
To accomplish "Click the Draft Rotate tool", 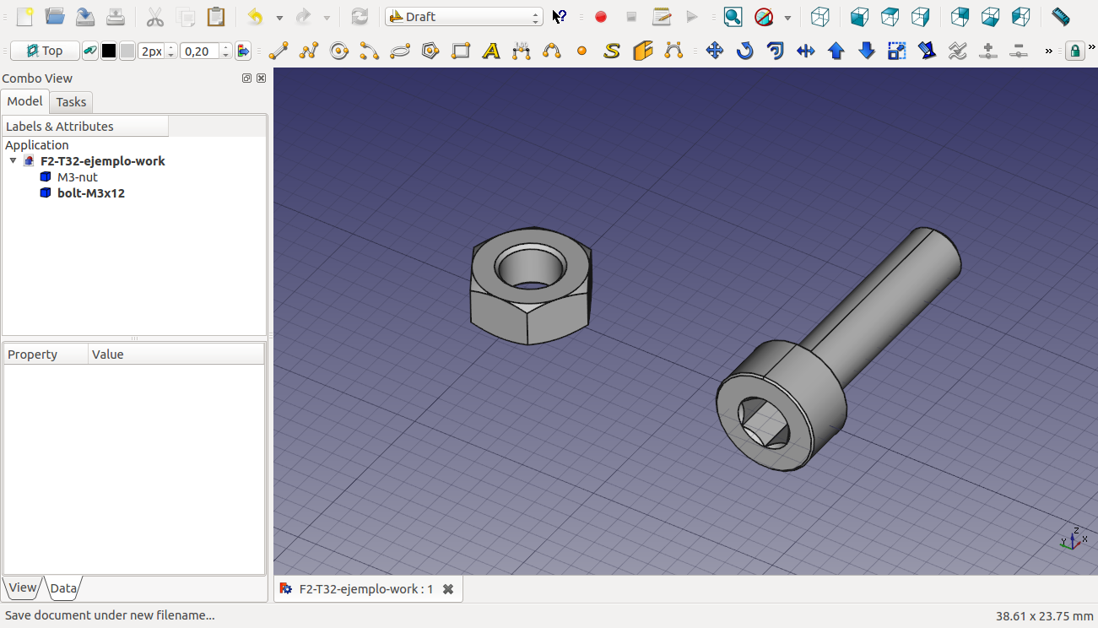I will (x=744, y=51).
